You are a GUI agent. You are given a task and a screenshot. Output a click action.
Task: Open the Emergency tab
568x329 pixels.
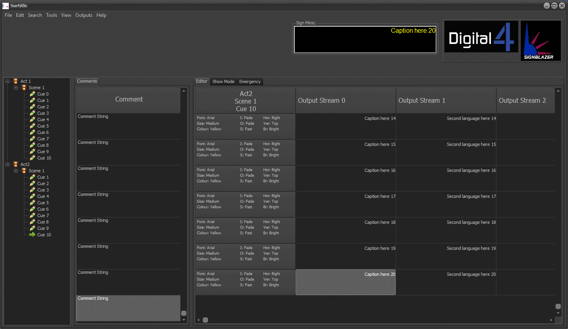click(x=250, y=82)
